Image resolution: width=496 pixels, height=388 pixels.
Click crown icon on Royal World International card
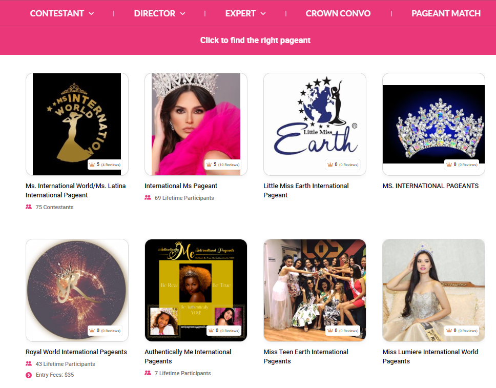pos(92,331)
